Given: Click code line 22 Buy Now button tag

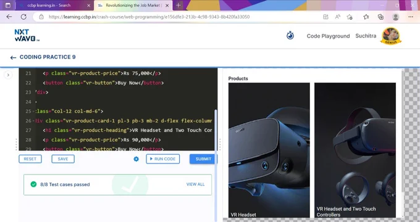Looking at the screenshot, I should point(103,83).
